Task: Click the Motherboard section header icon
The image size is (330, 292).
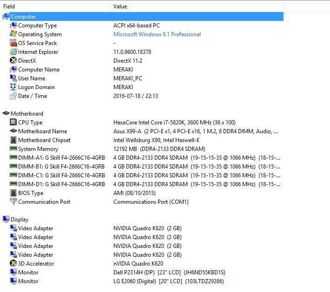Action: 6,113
